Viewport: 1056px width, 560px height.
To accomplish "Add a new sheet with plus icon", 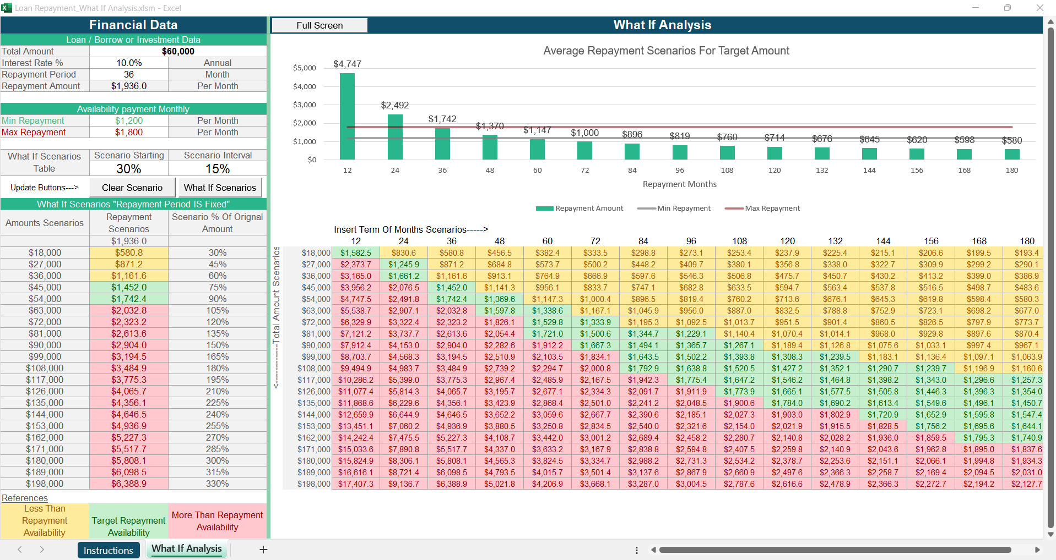I will (x=263, y=550).
